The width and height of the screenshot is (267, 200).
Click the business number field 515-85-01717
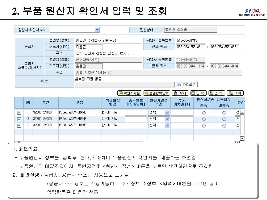click(190, 40)
